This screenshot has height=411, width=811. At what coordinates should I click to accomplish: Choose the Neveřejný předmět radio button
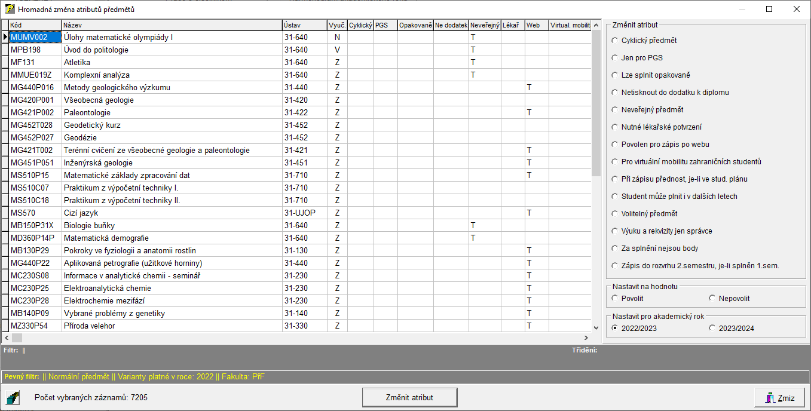pos(615,110)
